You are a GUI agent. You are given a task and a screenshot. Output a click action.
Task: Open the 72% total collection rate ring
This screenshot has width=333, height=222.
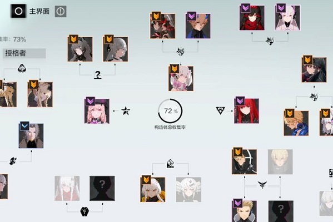tap(170, 111)
